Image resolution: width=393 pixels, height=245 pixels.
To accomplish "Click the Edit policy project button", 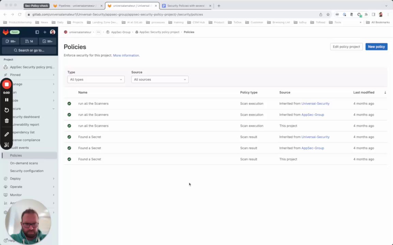I will pos(346,47).
